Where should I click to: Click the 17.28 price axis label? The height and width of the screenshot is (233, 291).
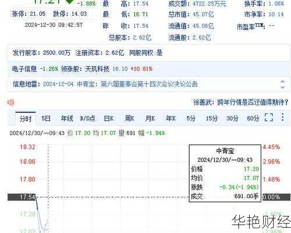27,214
